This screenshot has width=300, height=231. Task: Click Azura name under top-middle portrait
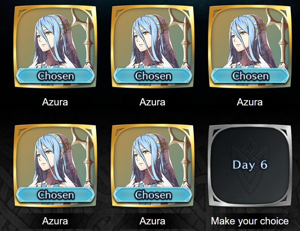point(153,102)
